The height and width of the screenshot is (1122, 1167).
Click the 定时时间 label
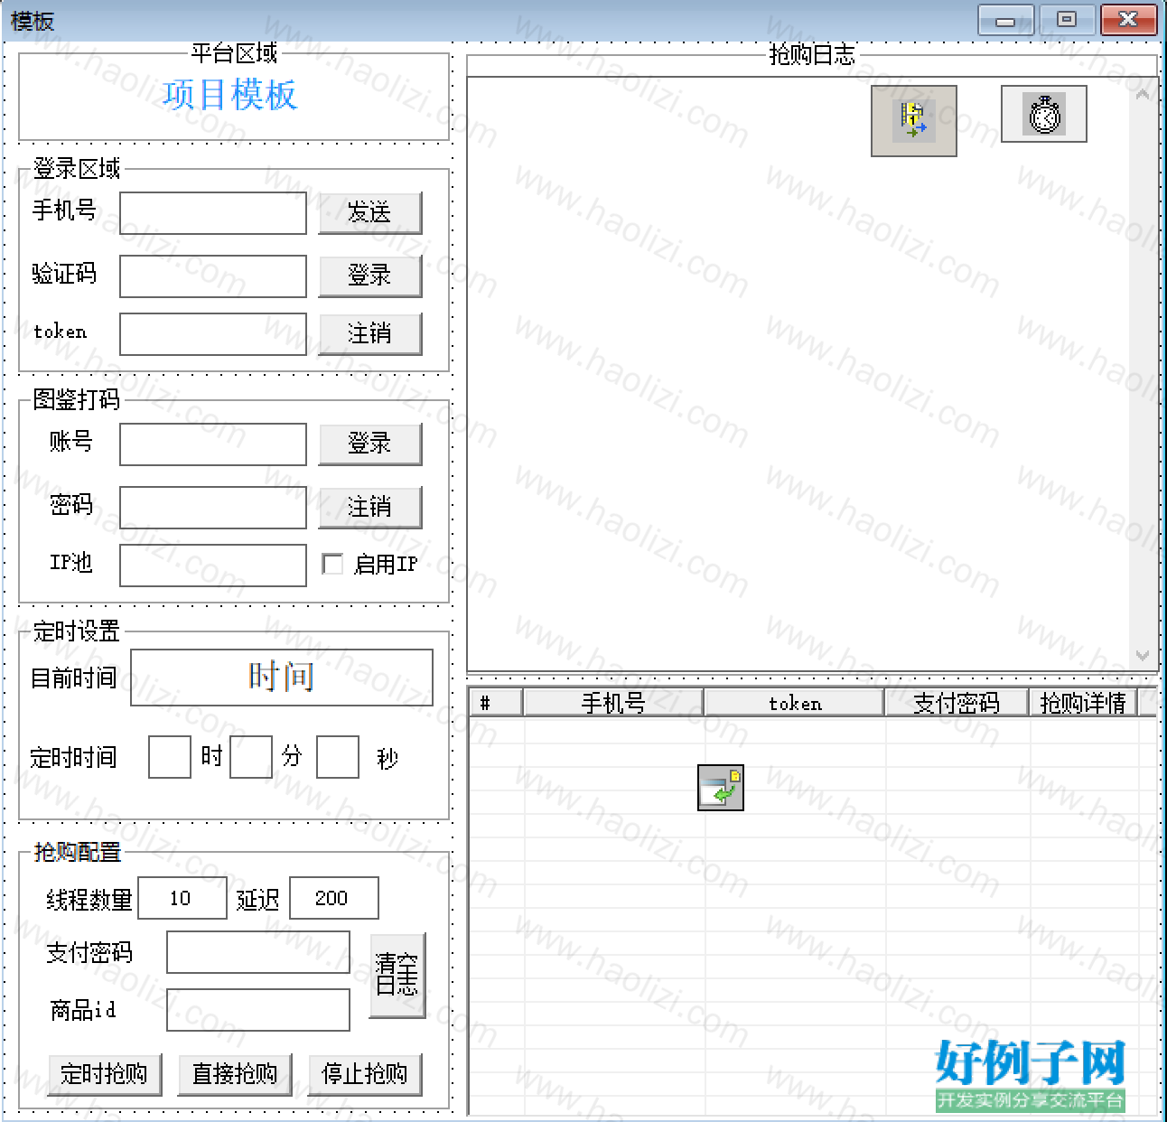click(x=74, y=757)
